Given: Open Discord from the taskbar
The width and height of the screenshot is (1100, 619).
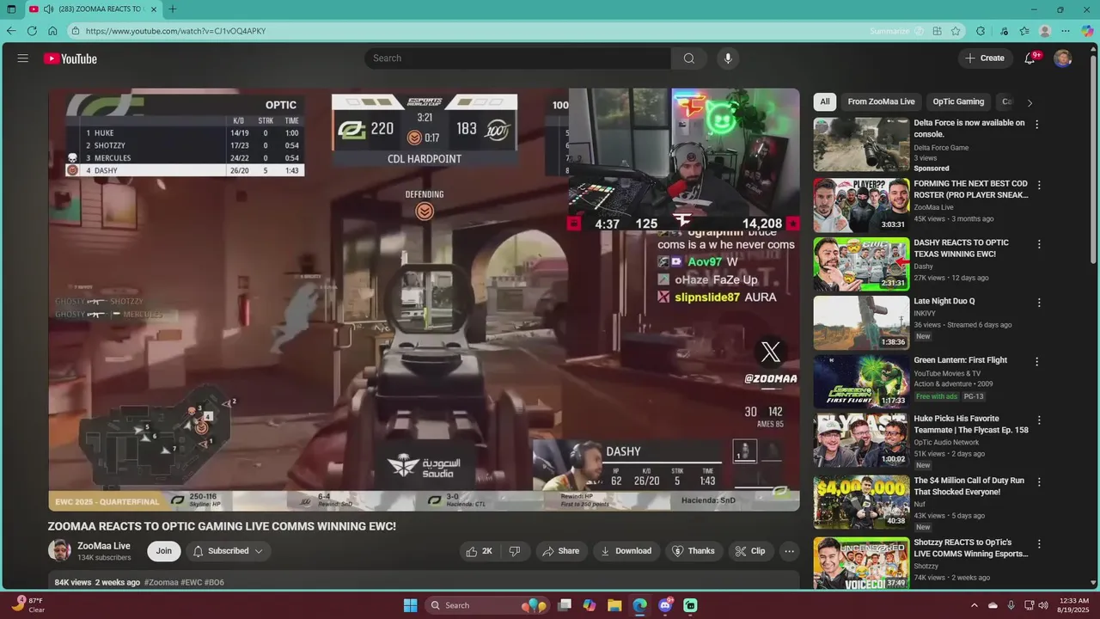Looking at the screenshot, I should (x=665, y=605).
